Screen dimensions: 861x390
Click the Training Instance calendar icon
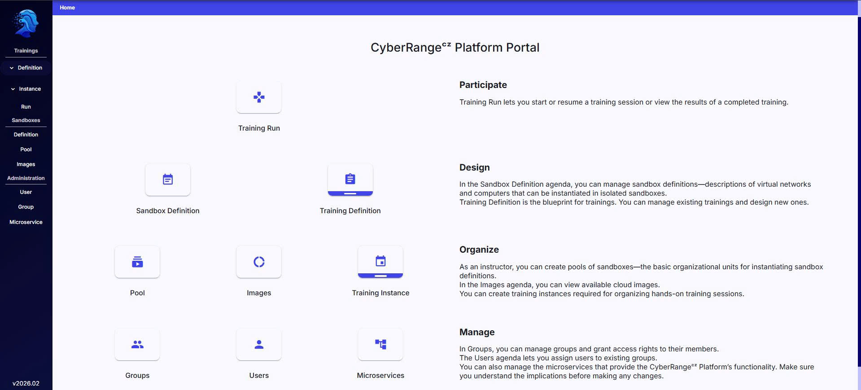point(380,262)
